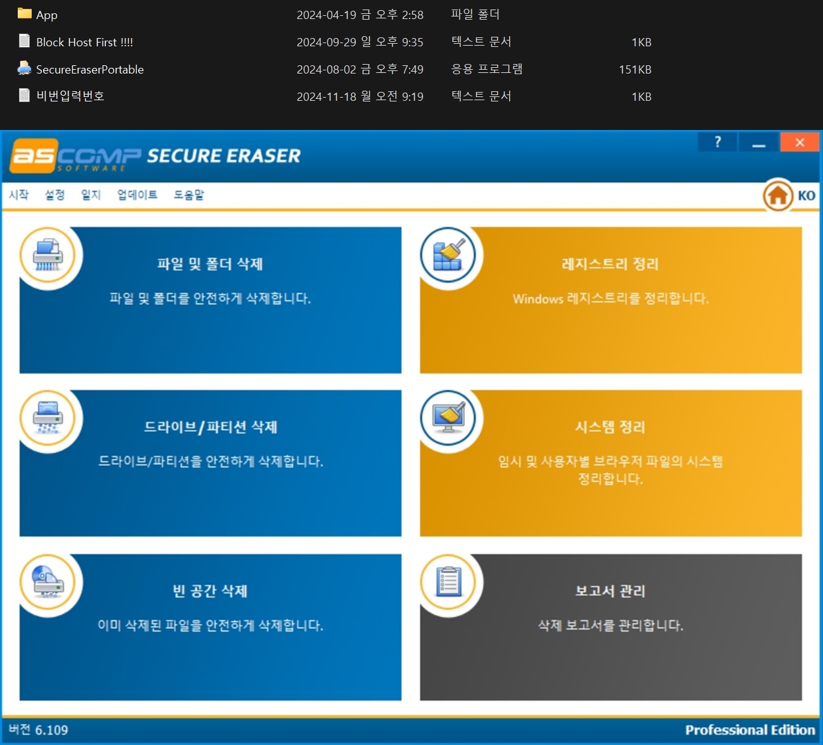Open the 빈 공간 삭제 tile
823x745 pixels.
pos(211,627)
